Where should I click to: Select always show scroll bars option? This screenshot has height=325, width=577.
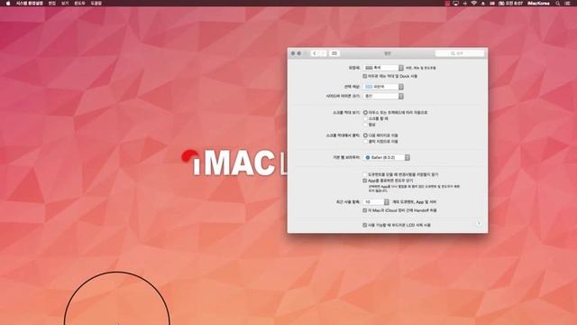coord(365,125)
